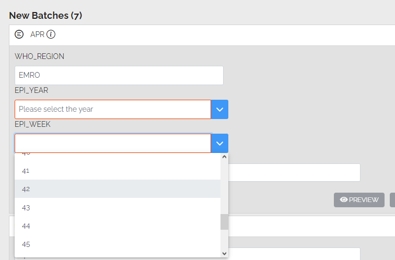The height and width of the screenshot is (260, 395).
Task: Click the week list scrollbar thumb
Action: click(x=224, y=222)
